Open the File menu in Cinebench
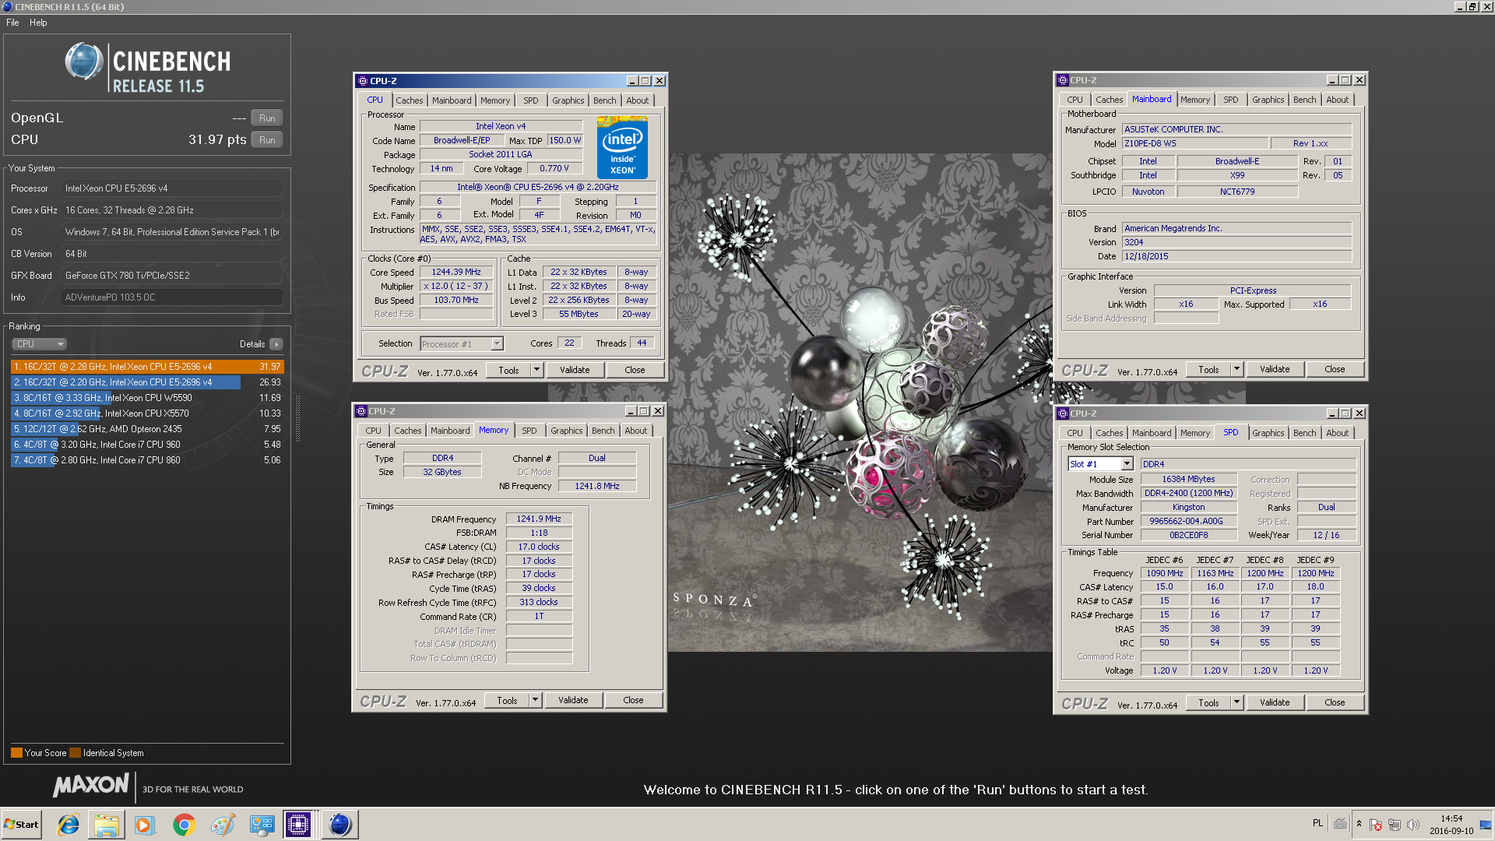The image size is (1495, 841). point(12,23)
